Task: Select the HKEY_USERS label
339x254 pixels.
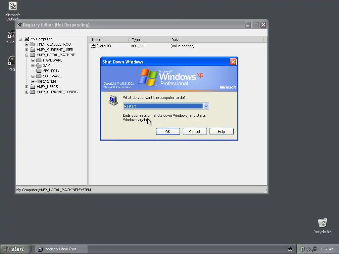Action: point(47,87)
